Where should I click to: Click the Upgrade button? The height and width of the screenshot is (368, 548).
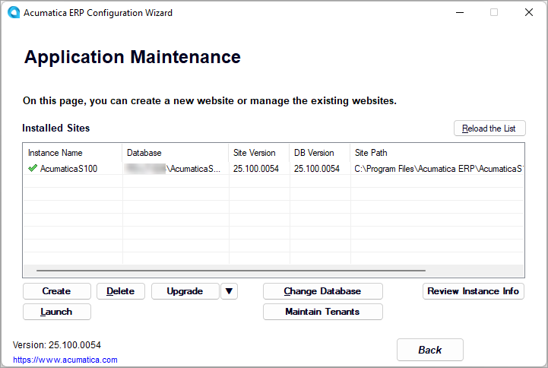(185, 291)
